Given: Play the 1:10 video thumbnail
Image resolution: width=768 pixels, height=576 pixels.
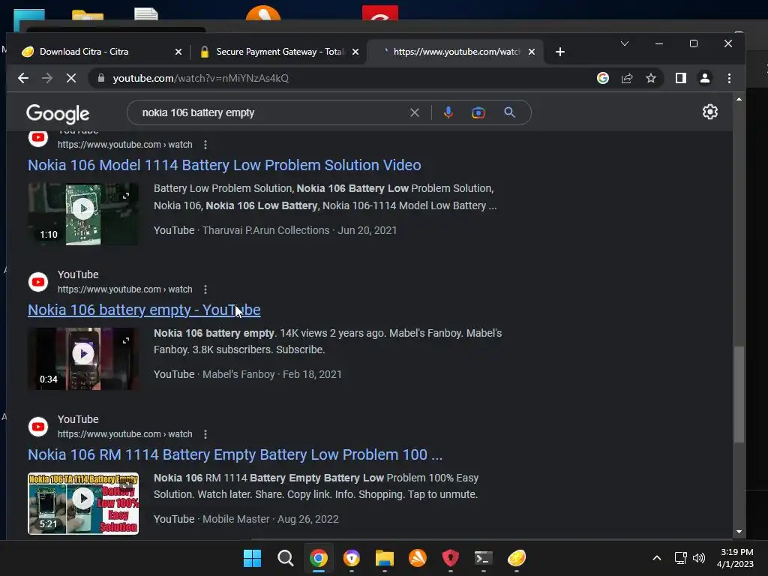Looking at the screenshot, I should point(83,214).
